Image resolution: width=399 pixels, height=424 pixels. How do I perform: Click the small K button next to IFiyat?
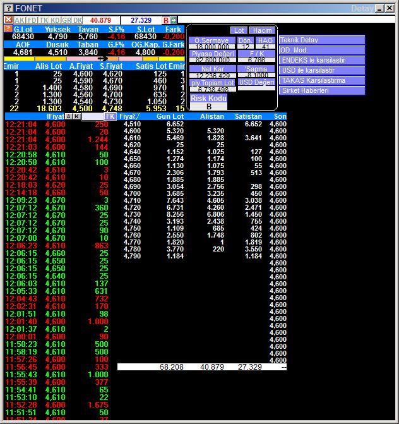coord(77,116)
